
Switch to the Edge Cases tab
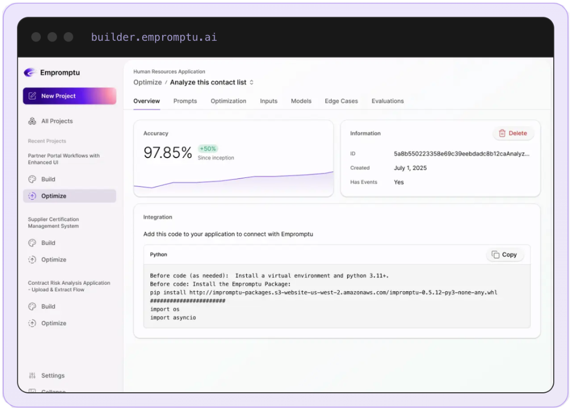(341, 101)
